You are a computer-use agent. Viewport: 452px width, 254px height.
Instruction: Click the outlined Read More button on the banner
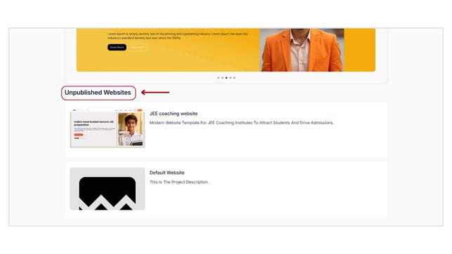click(138, 47)
